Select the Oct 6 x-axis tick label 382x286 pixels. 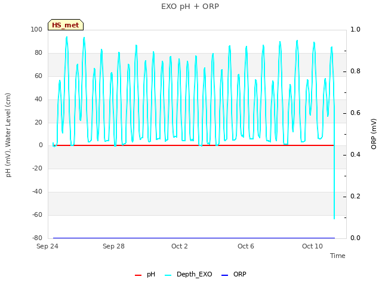click(x=246, y=246)
